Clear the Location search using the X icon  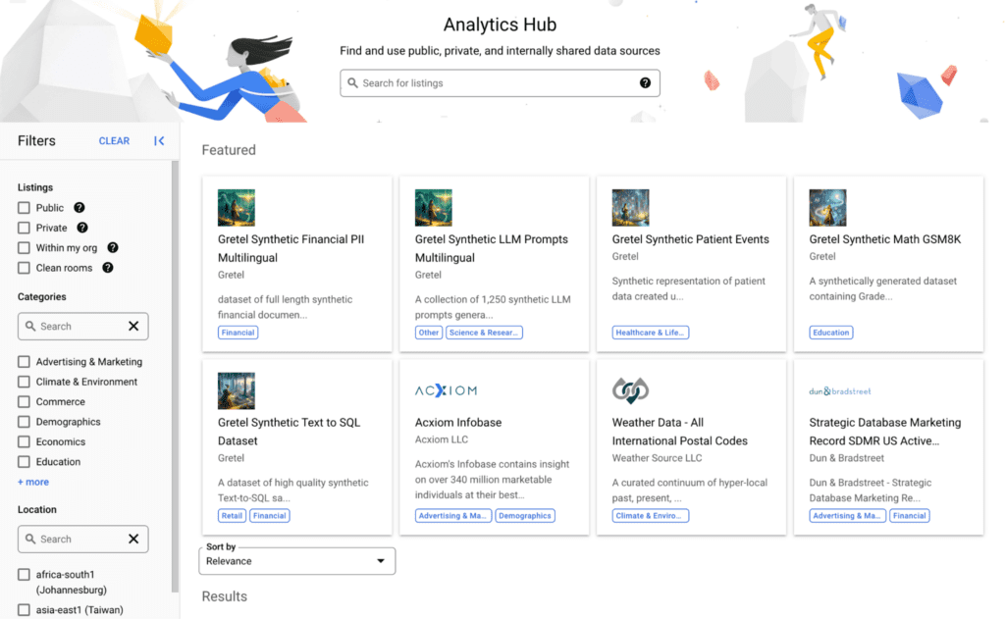(x=132, y=539)
